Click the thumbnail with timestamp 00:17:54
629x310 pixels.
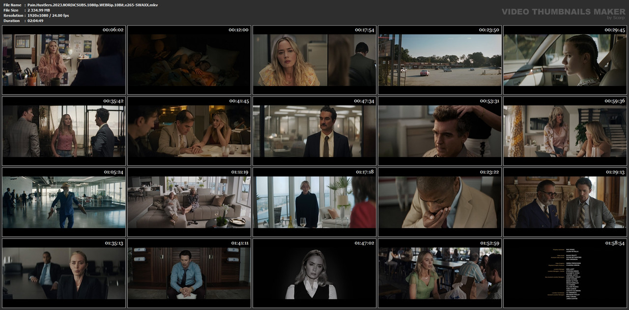point(314,60)
